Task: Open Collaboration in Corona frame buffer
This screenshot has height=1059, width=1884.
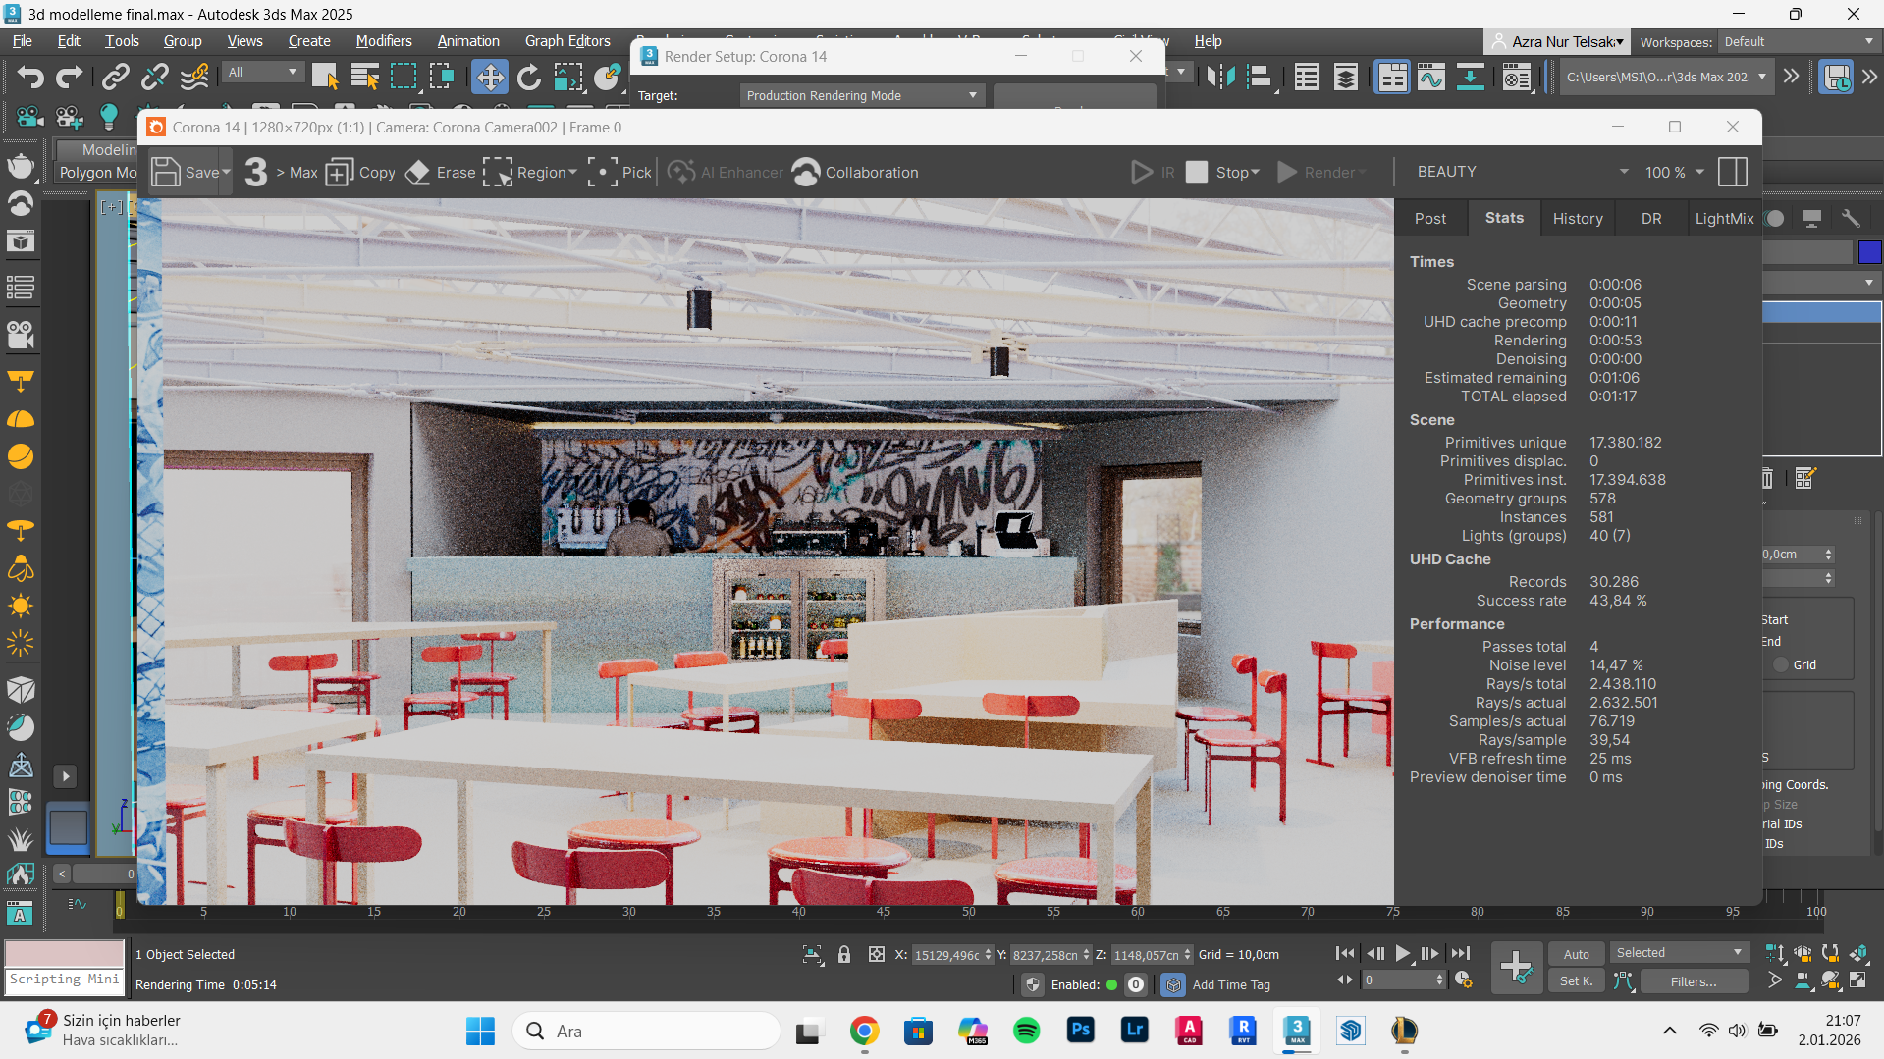Action: 855,172
